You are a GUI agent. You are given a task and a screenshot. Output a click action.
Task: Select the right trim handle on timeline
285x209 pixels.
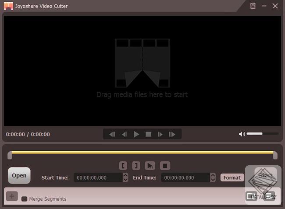pos(275,155)
